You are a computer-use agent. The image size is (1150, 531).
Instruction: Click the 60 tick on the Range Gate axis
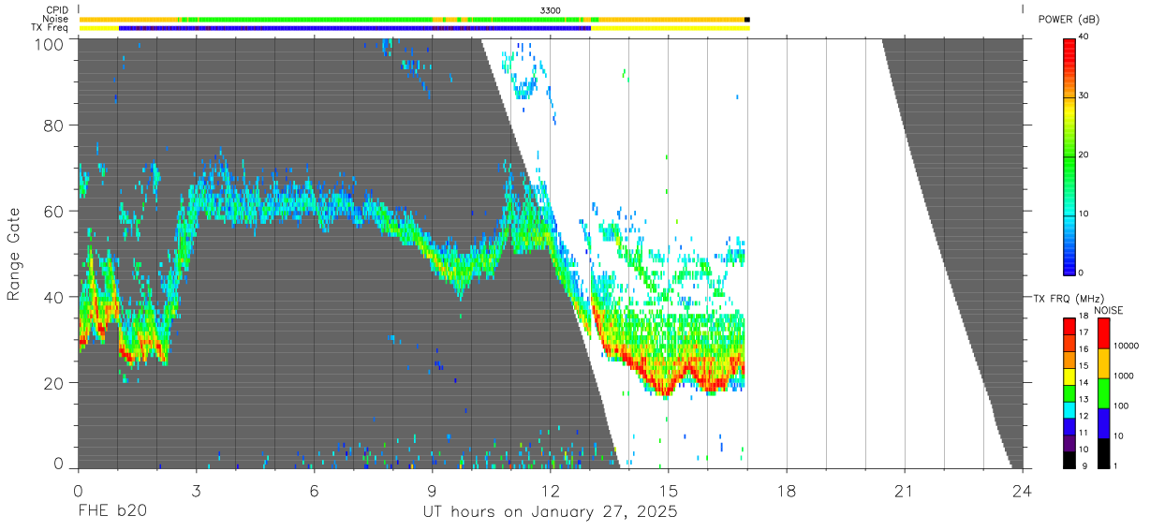(x=55, y=212)
